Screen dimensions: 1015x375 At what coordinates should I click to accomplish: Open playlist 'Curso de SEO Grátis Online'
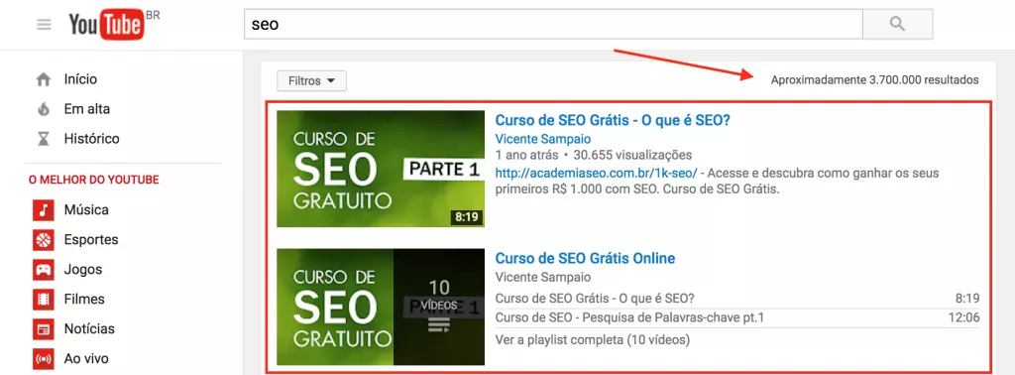tap(585, 258)
